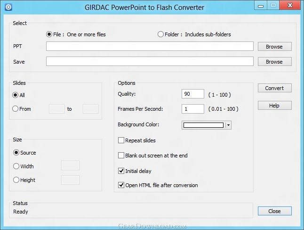Choose All slides radio button
This screenshot has width=304, height=230.
(16, 95)
